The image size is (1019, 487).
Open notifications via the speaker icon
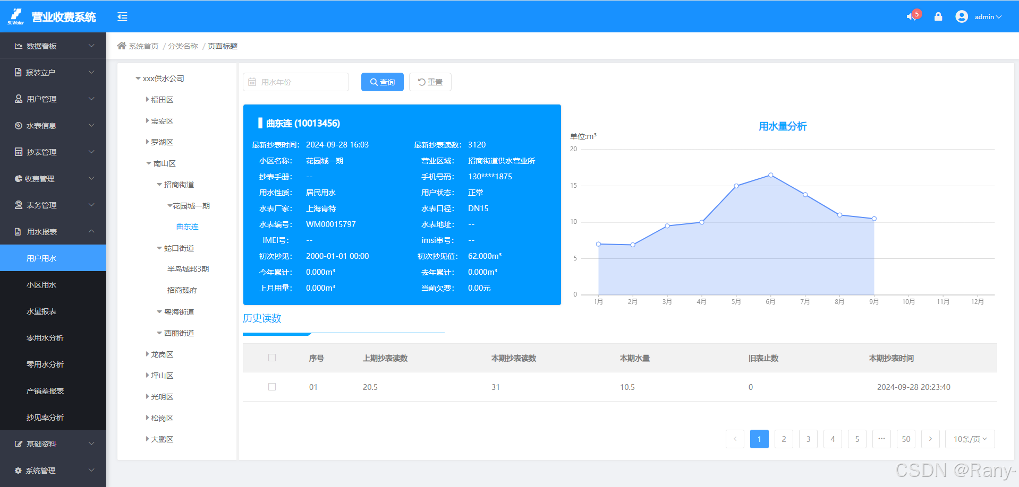click(x=911, y=16)
